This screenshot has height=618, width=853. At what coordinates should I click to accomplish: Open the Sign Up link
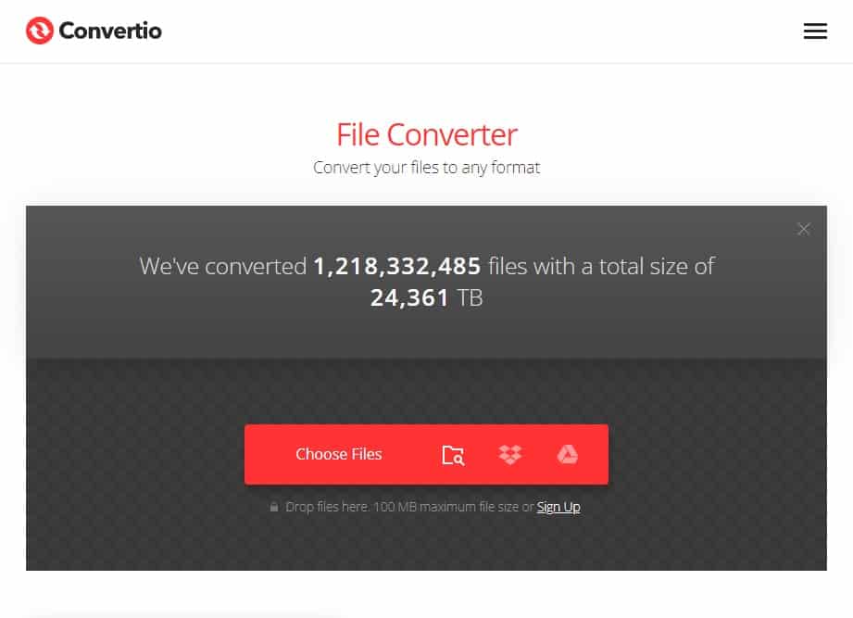tap(558, 507)
